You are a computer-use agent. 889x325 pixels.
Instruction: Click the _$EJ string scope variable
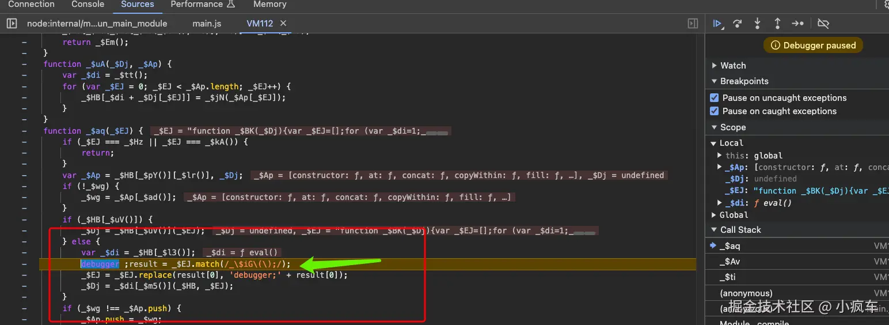(806, 191)
